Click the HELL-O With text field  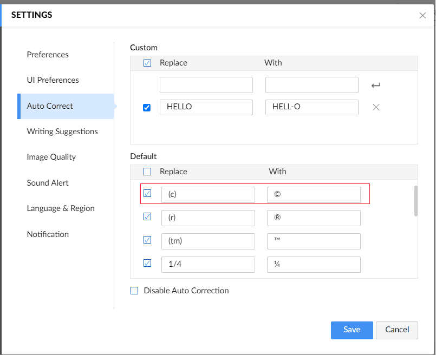(312, 107)
